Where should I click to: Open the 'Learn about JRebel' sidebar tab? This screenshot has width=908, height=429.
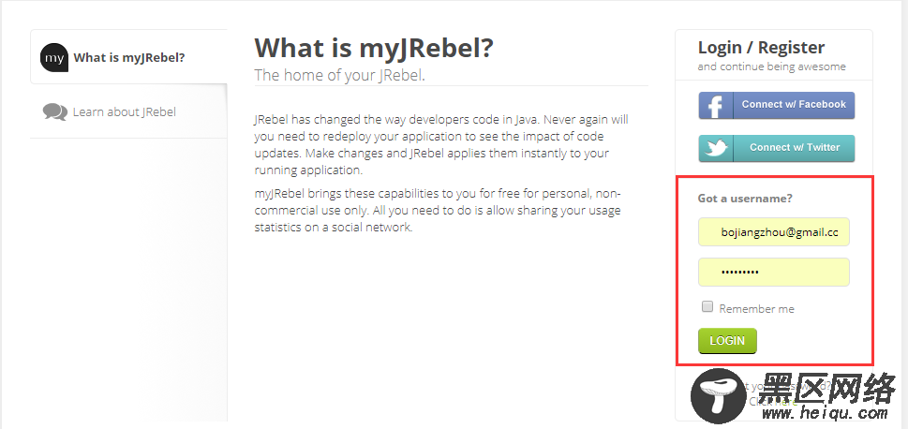tap(128, 111)
